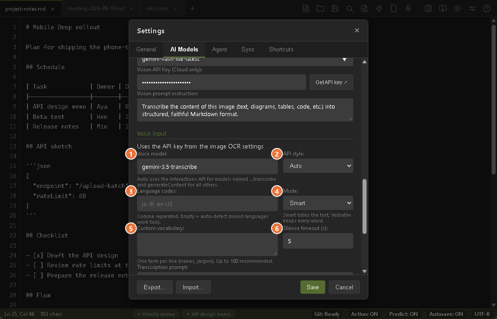Click the Ln 25, Col 46 cursor indicator

coord(20,314)
